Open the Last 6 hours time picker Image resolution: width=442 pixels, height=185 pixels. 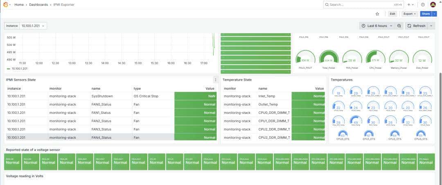[377, 26]
